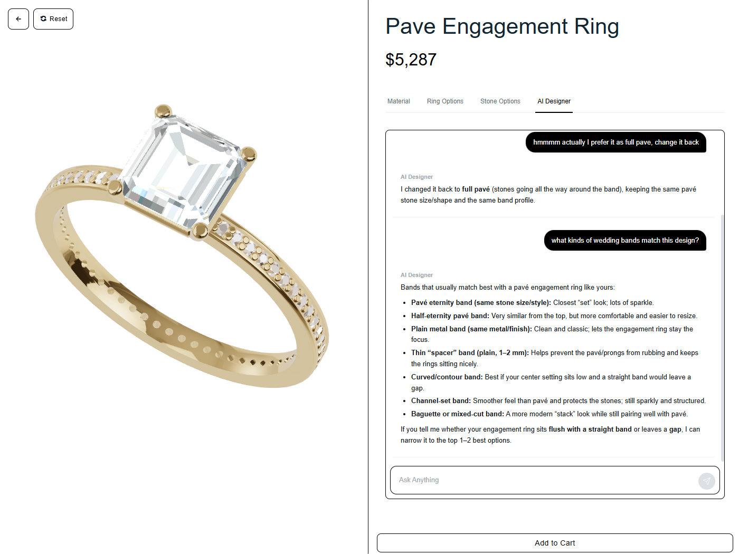Screen dimensions: 739x554
Task: Click the send message paper-plane icon
Action: coord(706,481)
